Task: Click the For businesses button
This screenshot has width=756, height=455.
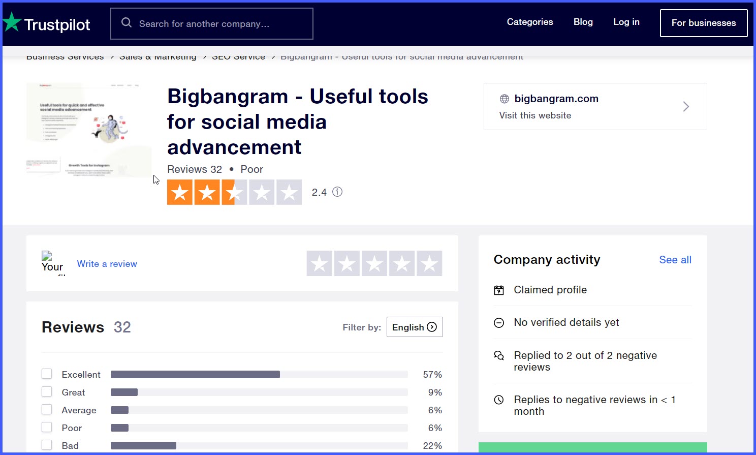Action: [x=704, y=23]
